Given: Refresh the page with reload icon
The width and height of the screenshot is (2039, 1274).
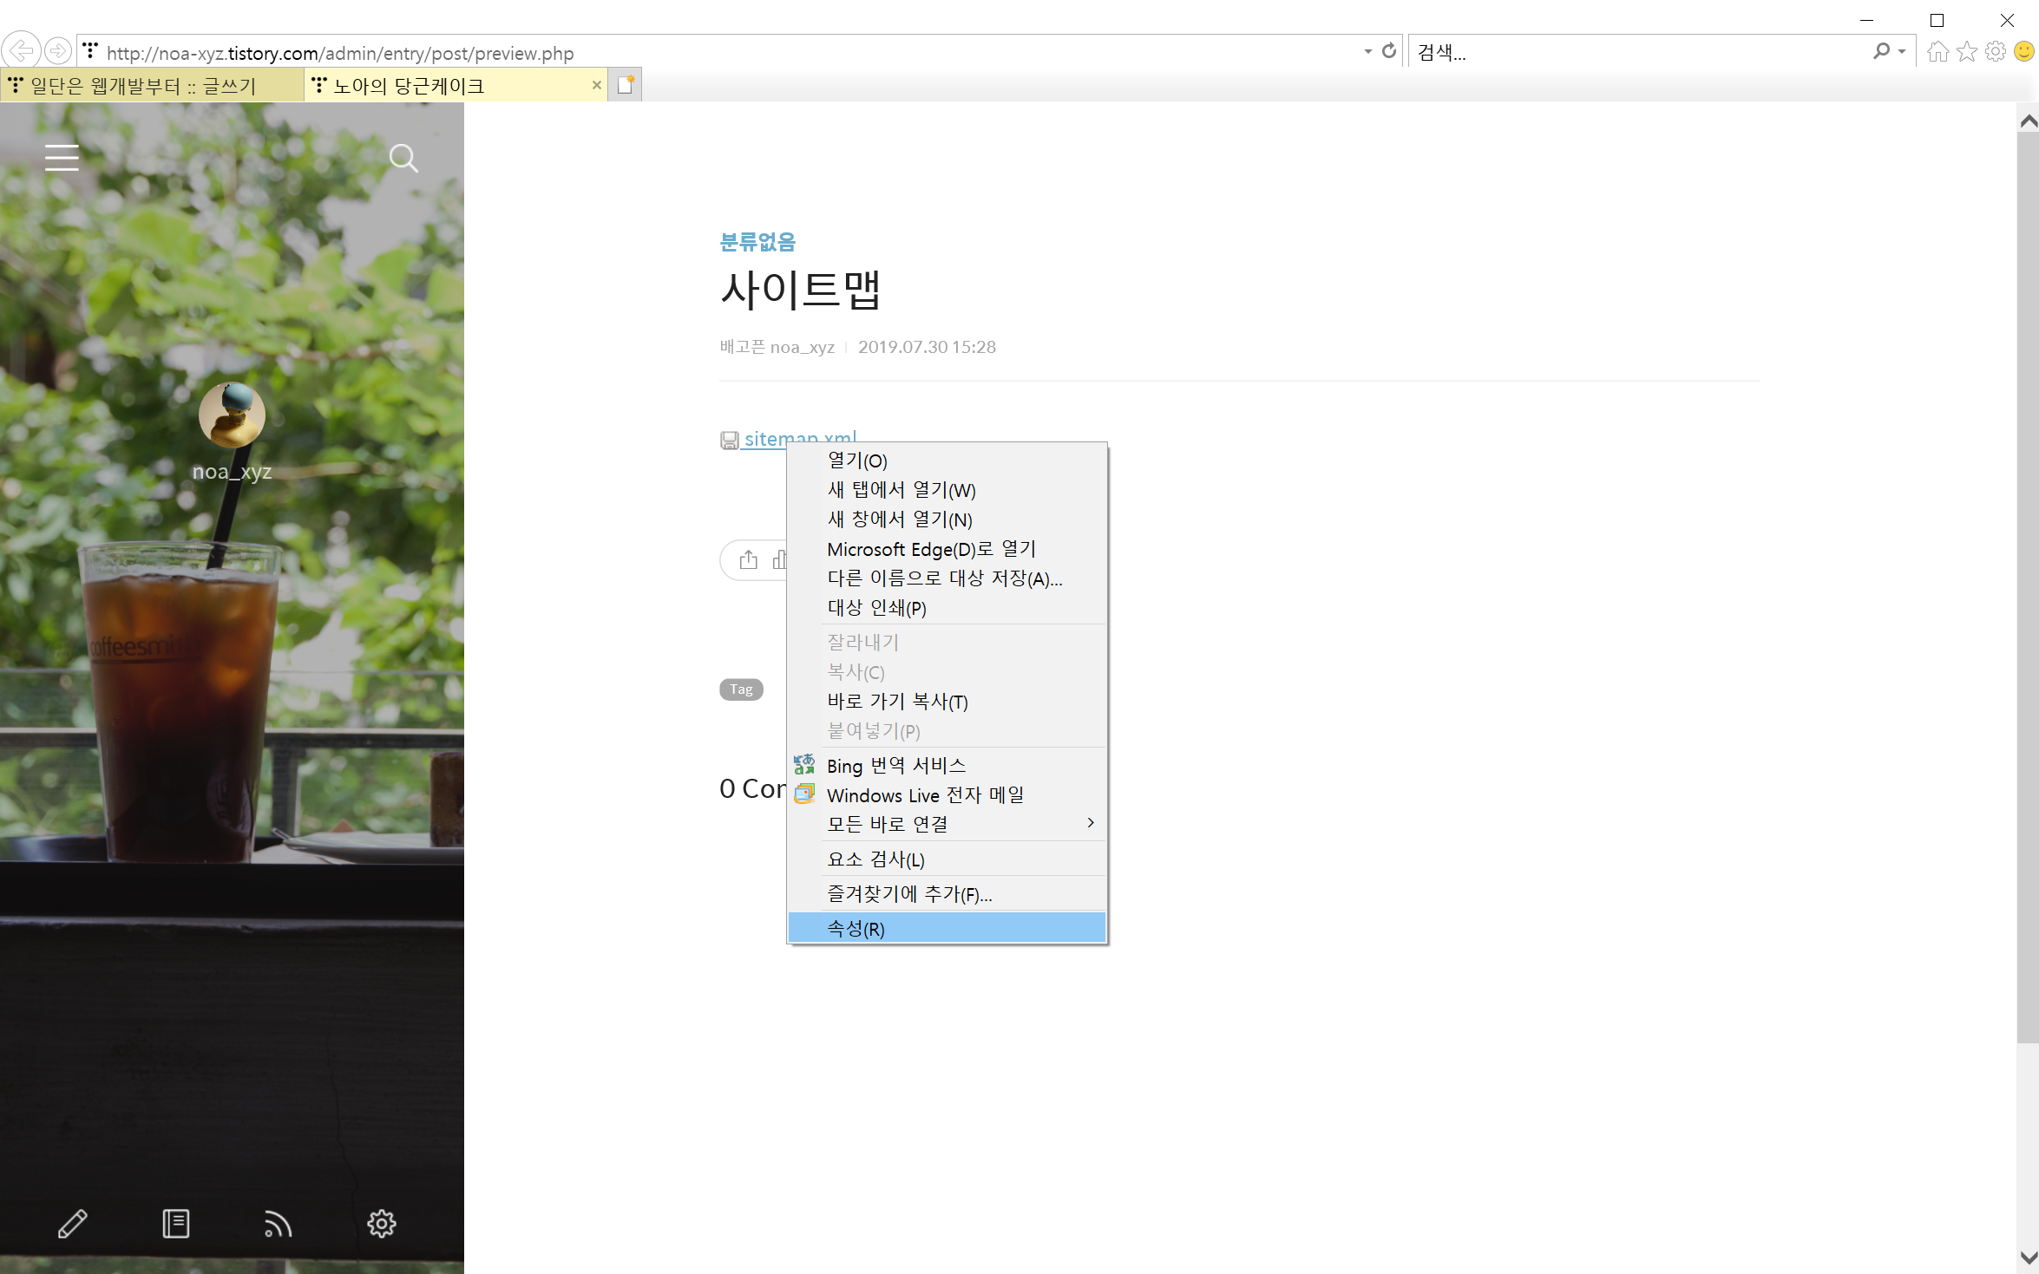Looking at the screenshot, I should [x=1389, y=51].
